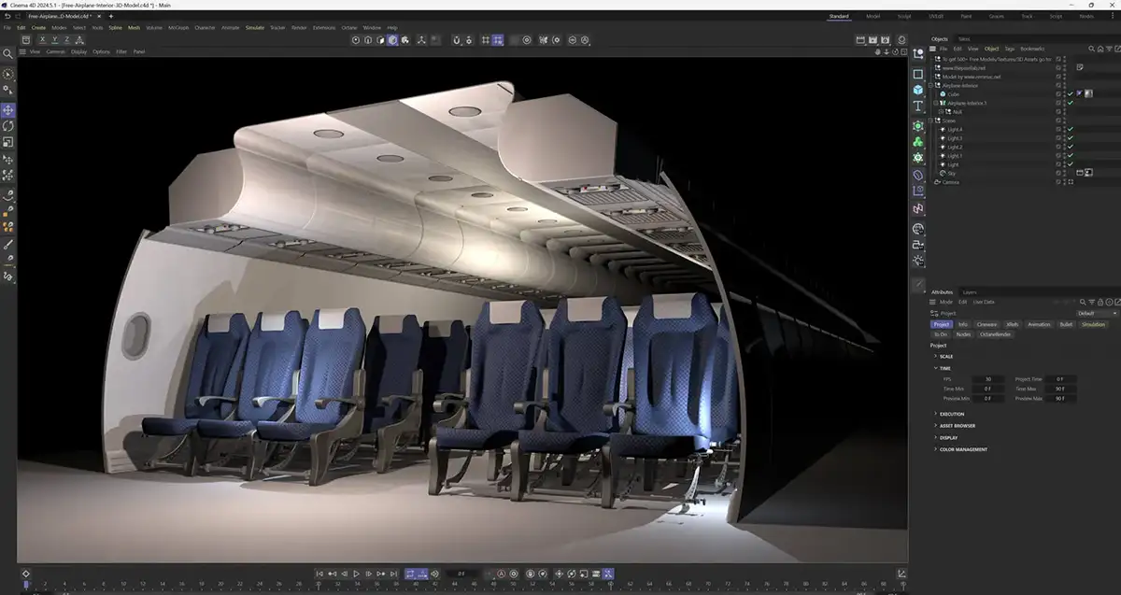Select the Rotate tool
The image size is (1121, 595).
click(8, 126)
